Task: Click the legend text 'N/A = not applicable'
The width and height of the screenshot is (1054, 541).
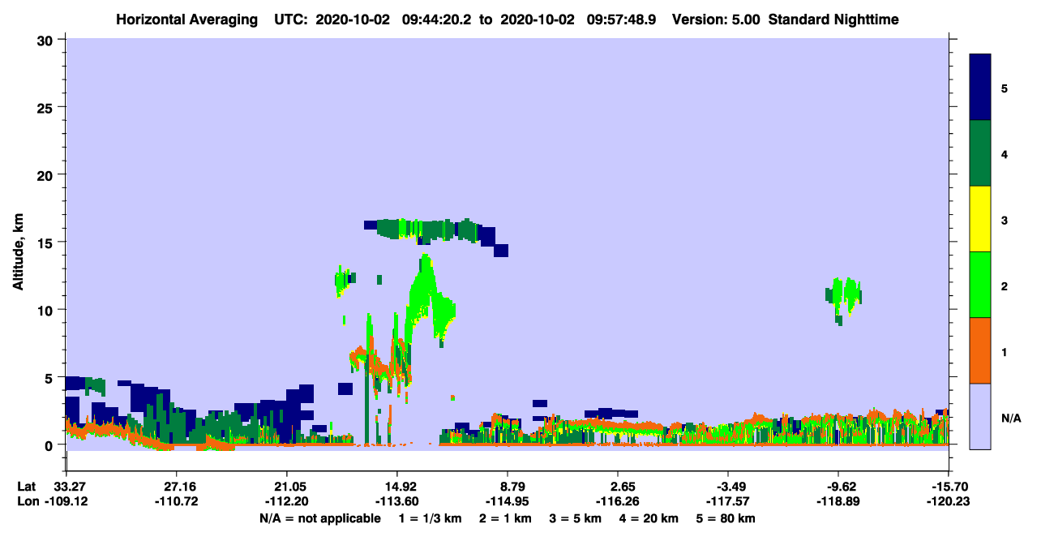Action: [319, 518]
